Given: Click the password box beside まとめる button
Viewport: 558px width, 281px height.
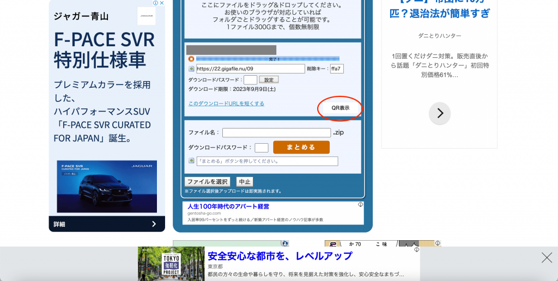Looking at the screenshot, I should (262, 148).
